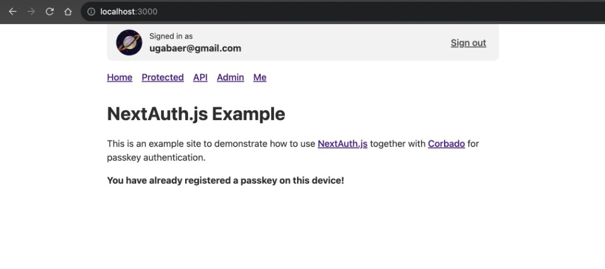
Task: Navigate to the Admin page
Action: tap(231, 77)
